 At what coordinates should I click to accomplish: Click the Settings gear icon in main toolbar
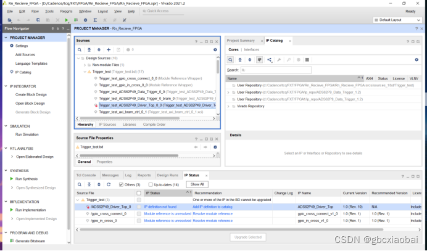pyautogui.click(x=86, y=20)
